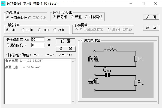Minimize the calculator window
This screenshot has height=108, width=162.
(131, 4)
